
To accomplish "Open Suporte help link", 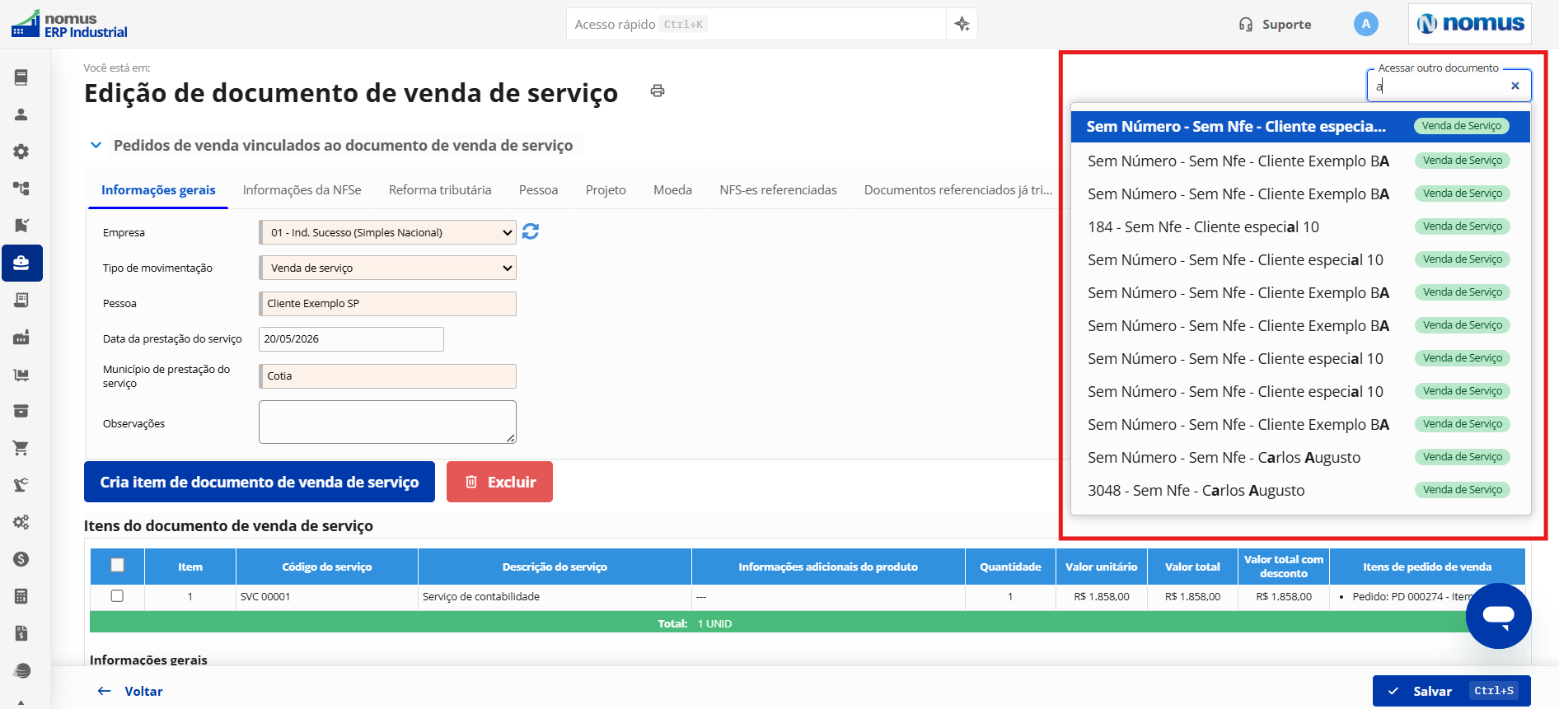I will (x=1275, y=25).
